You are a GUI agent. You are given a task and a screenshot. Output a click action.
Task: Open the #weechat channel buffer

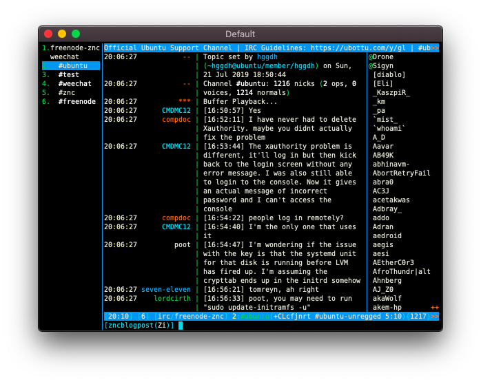(x=74, y=84)
